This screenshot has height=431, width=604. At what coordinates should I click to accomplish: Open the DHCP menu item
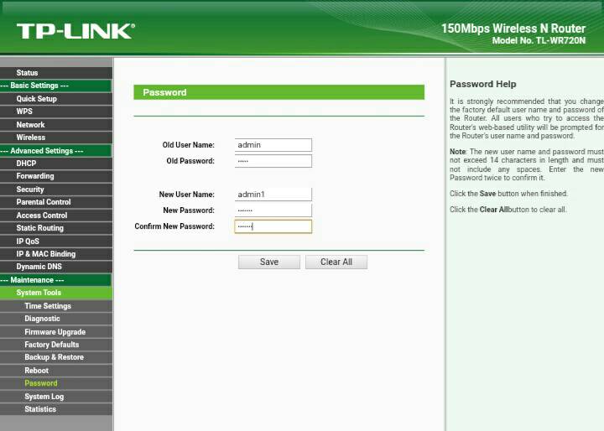56,164
